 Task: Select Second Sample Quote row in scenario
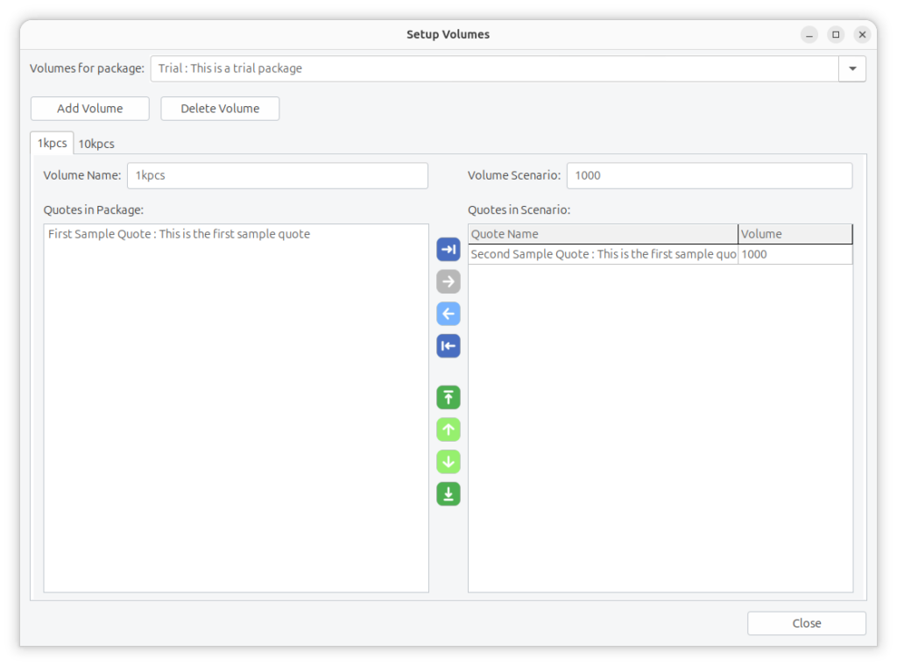coord(603,254)
